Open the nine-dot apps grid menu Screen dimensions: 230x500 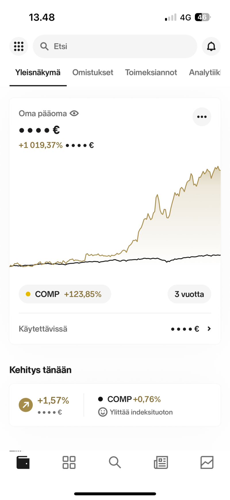pos(19,46)
